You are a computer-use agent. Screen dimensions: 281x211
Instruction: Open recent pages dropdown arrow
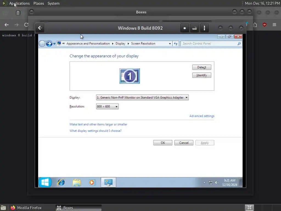(x=54, y=44)
